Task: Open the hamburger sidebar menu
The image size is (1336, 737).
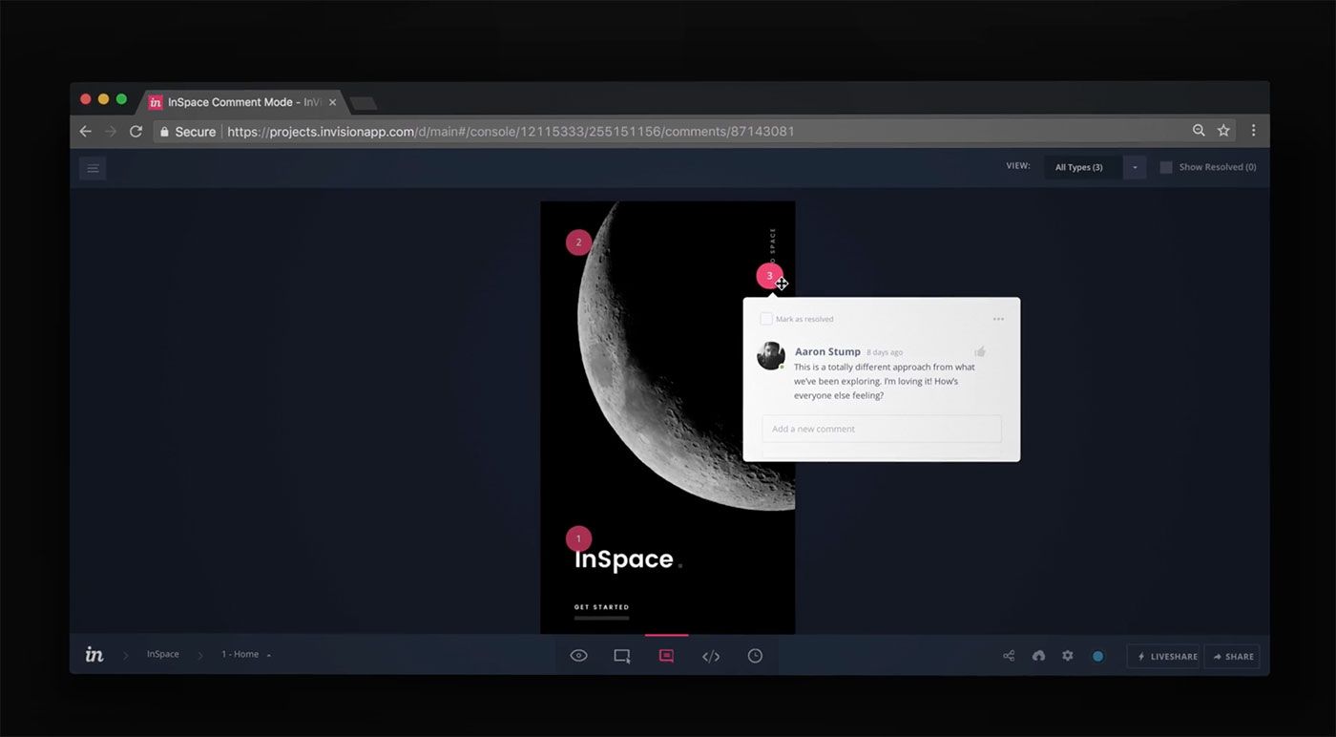Action: point(93,168)
